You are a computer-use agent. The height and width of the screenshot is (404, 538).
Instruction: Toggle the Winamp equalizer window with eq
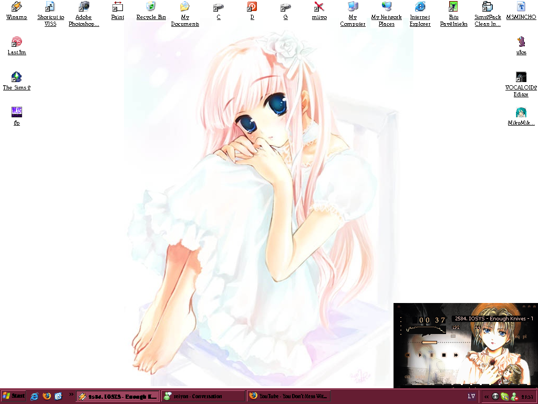pyautogui.click(x=518, y=337)
